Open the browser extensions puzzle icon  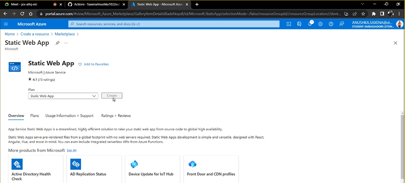click(x=373, y=14)
